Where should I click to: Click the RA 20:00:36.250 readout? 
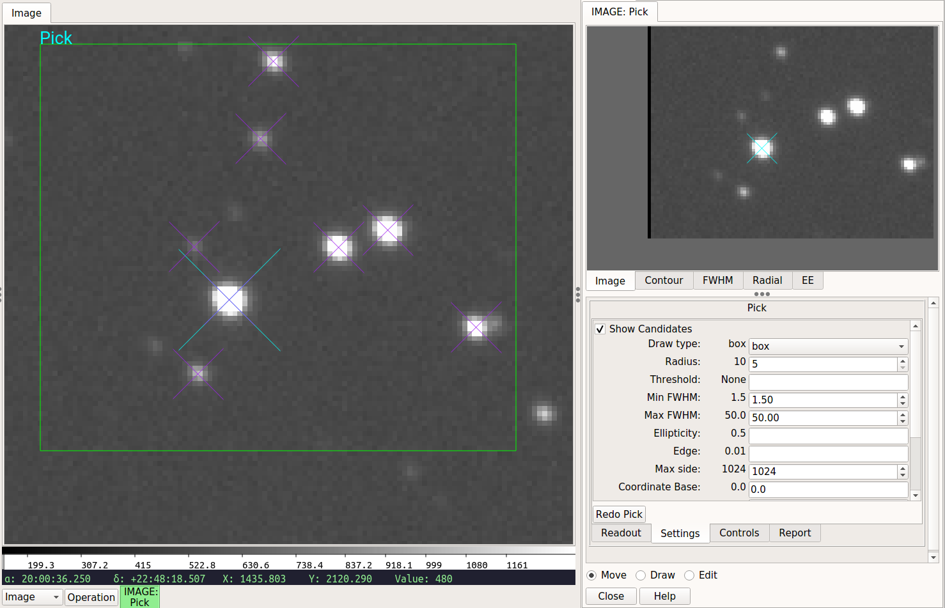48,579
